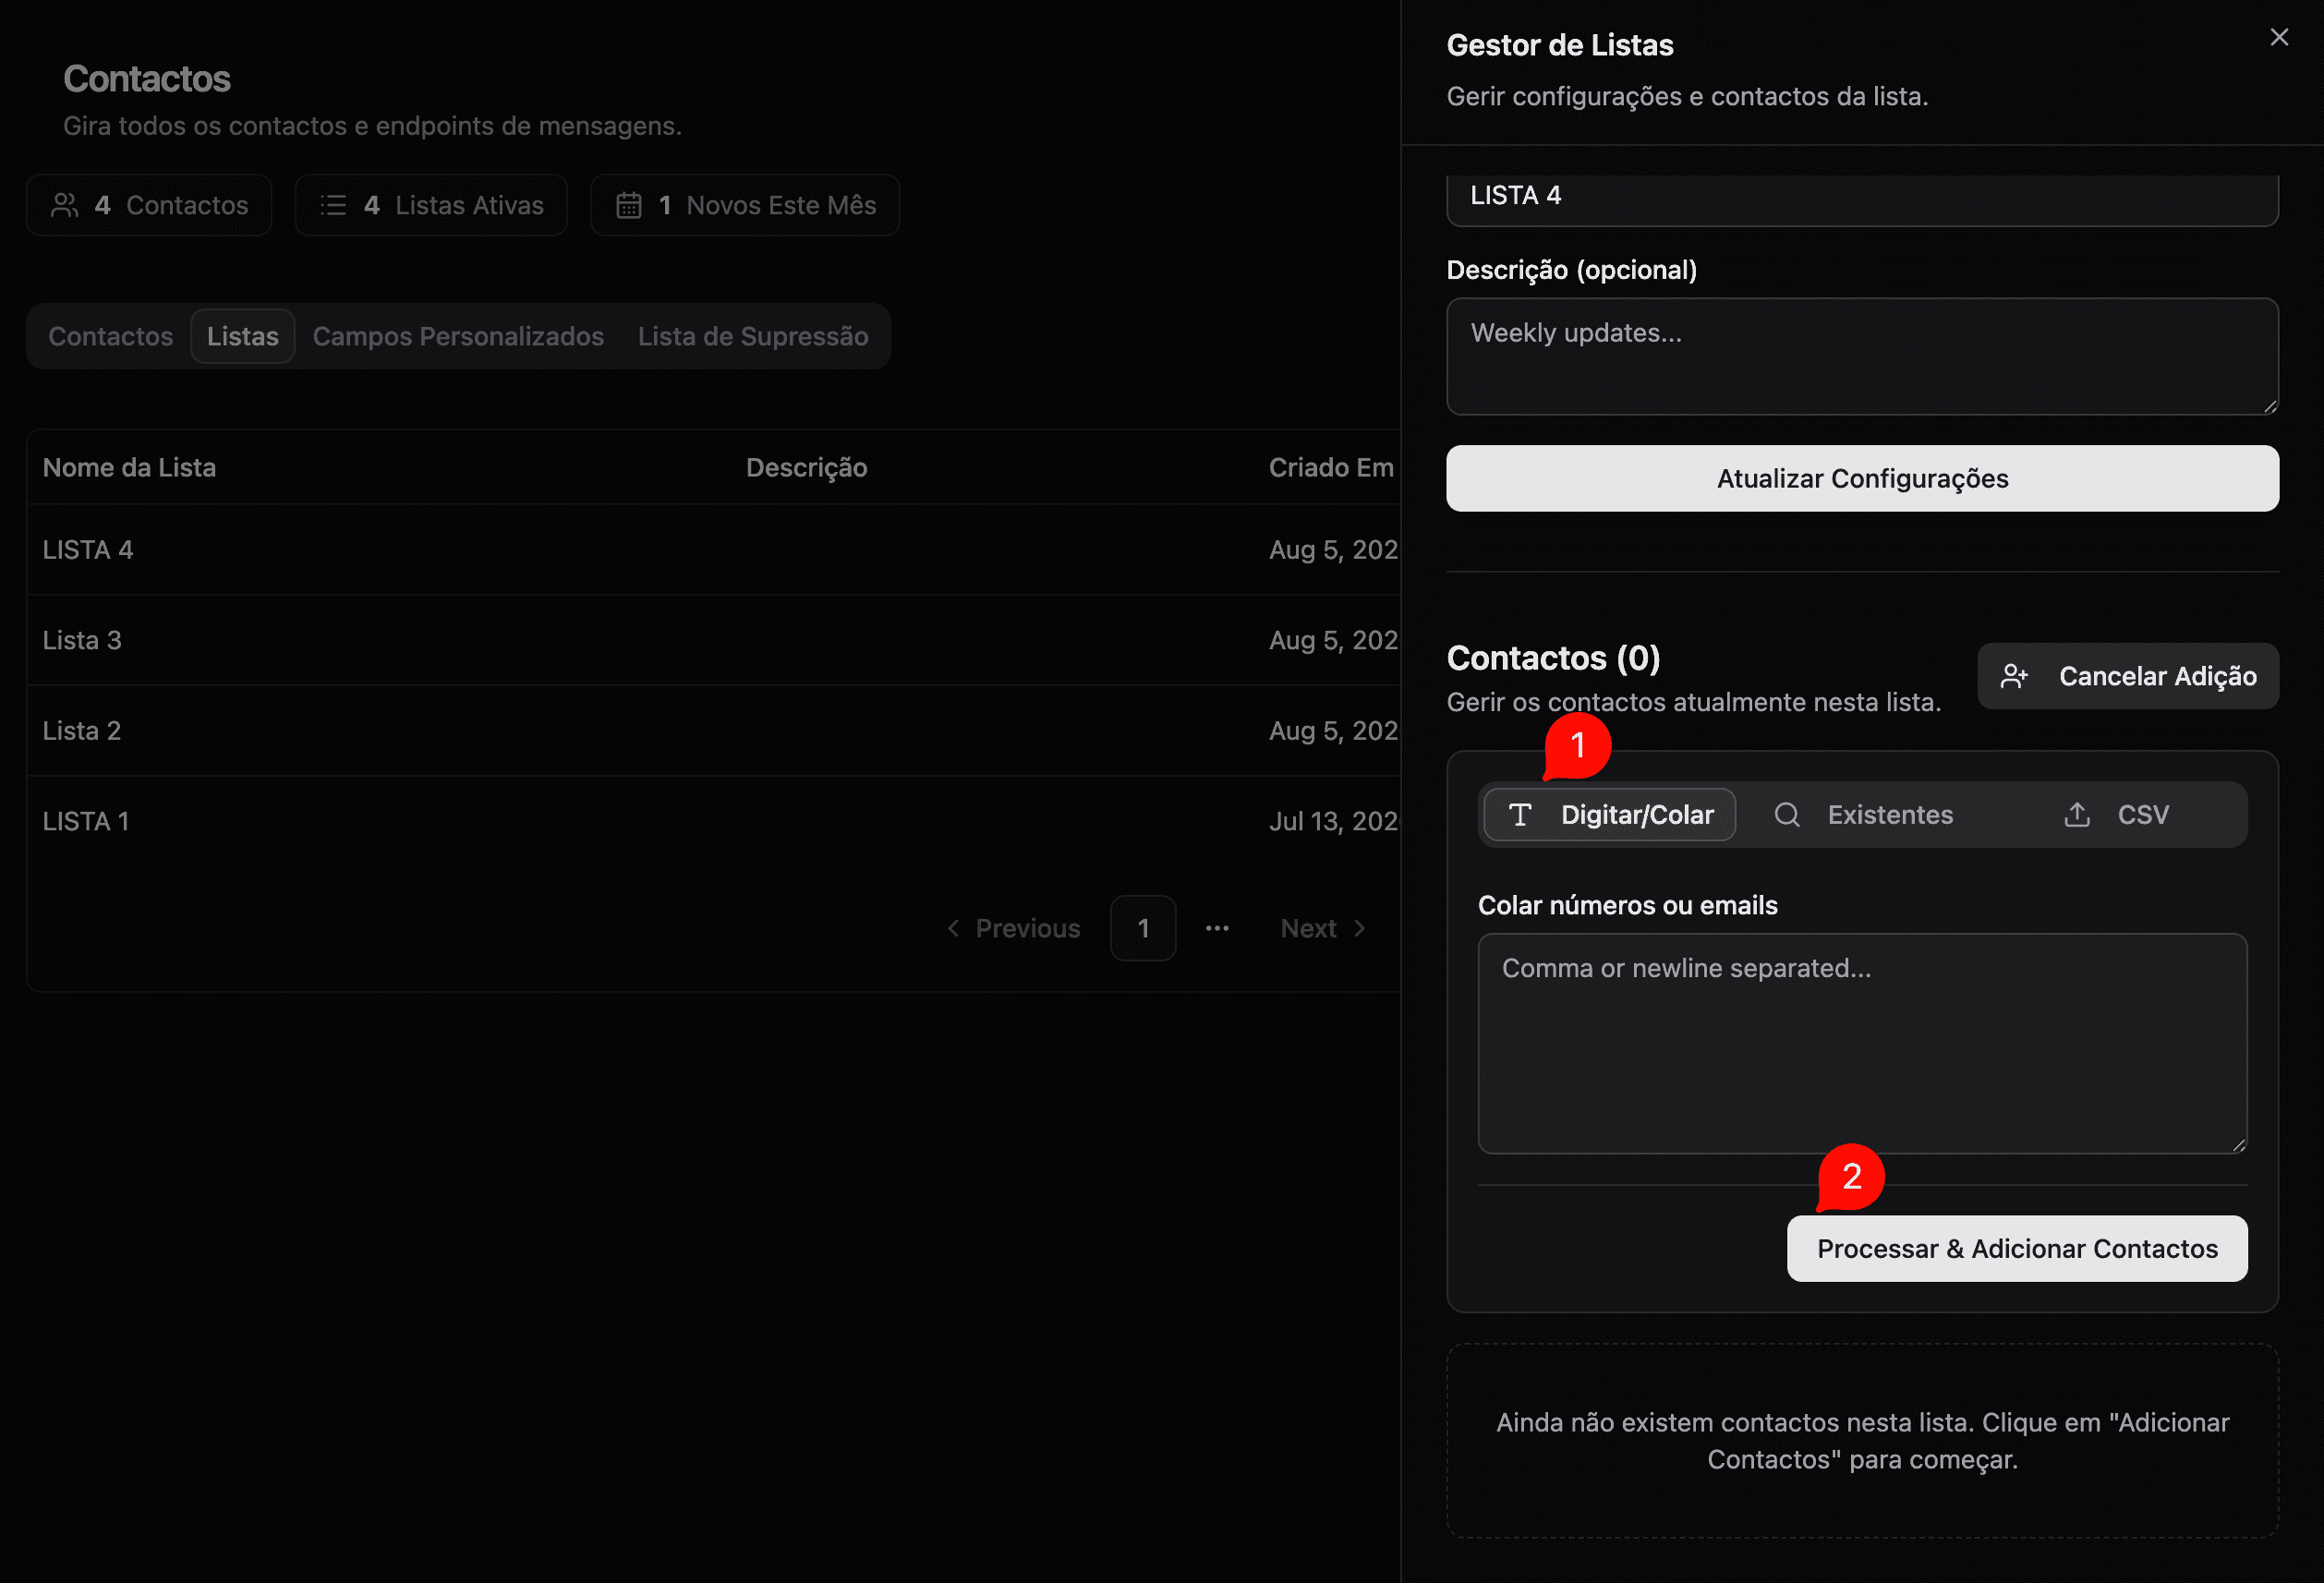2324x1583 pixels.
Task: Click the Lista 3 row name
Action: [82, 640]
